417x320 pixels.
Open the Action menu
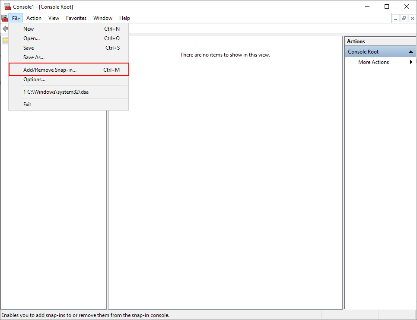click(34, 18)
